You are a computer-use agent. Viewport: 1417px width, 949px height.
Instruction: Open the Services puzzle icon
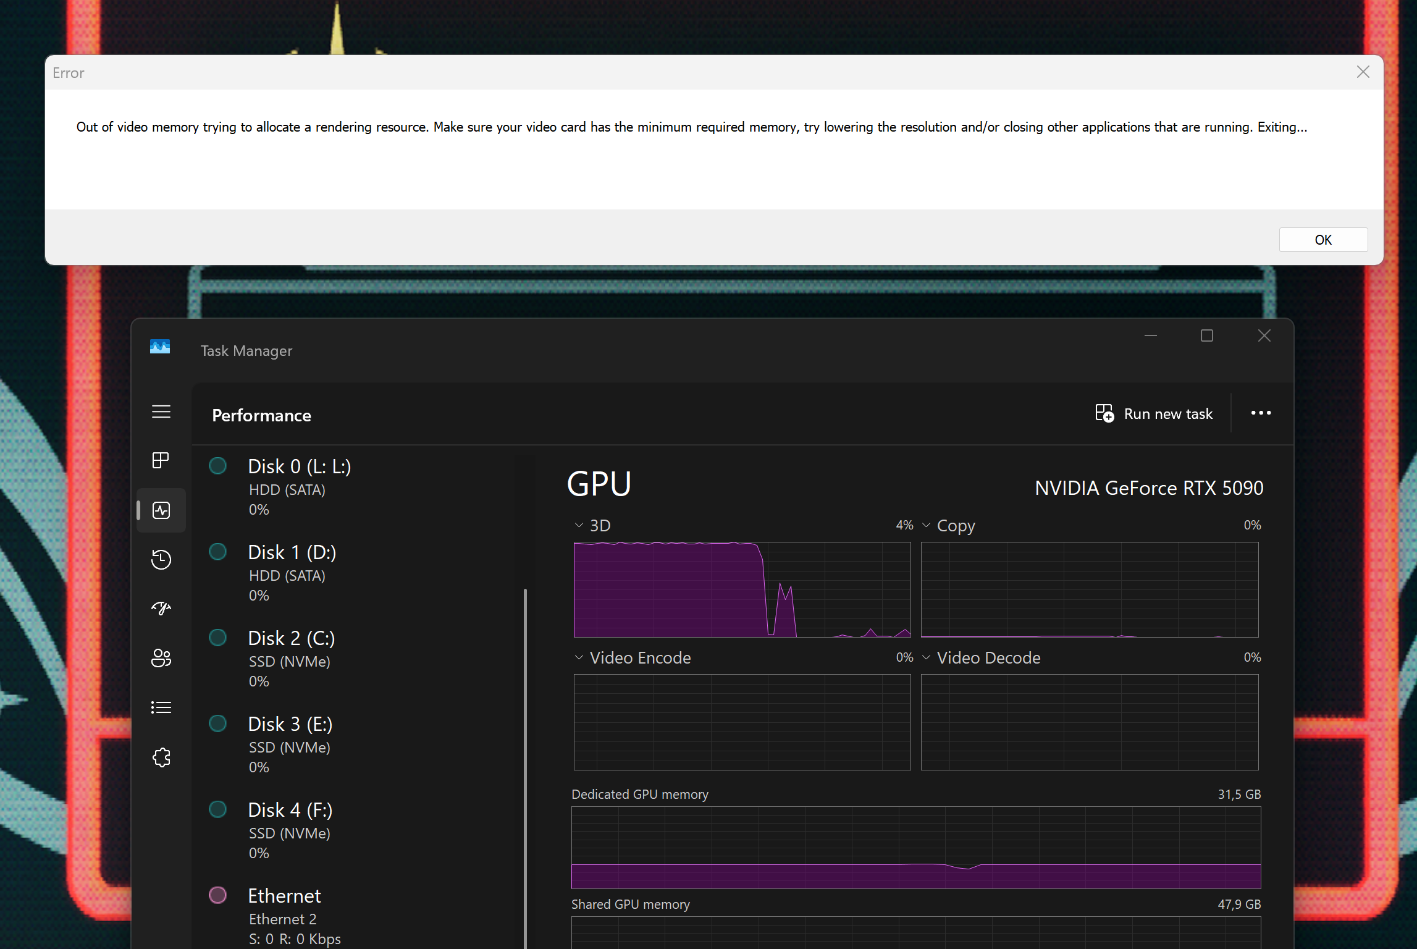(x=161, y=757)
